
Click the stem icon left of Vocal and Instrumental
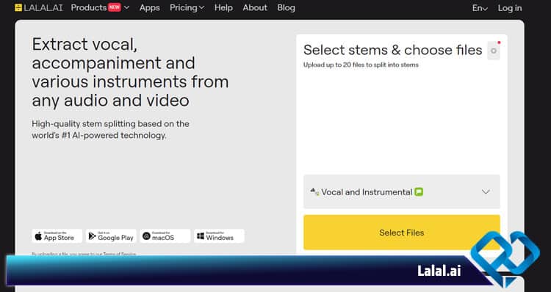pyautogui.click(x=314, y=191)
